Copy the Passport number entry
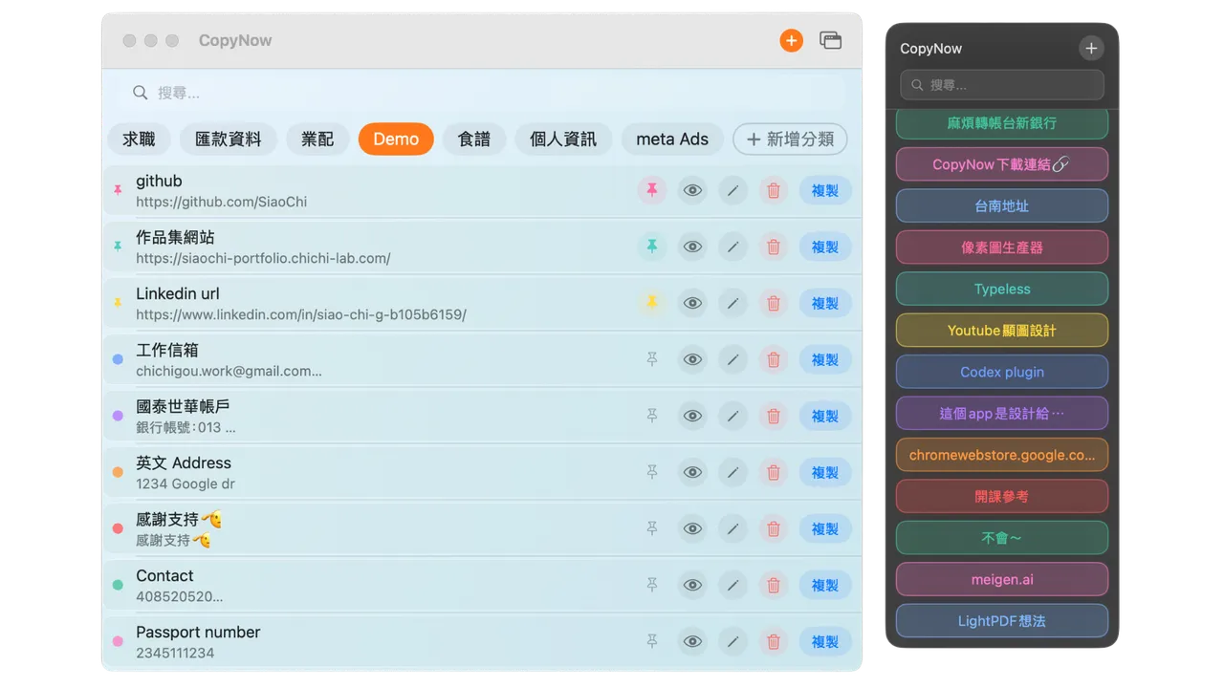This screenshot has height=688, width=1224. [x=825, y=641]
